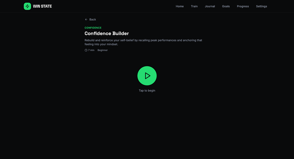This screenshot has width=294, height=159.
Task: Start the session with the green play button
Action: pyautogui.click(x=147, y=76)
